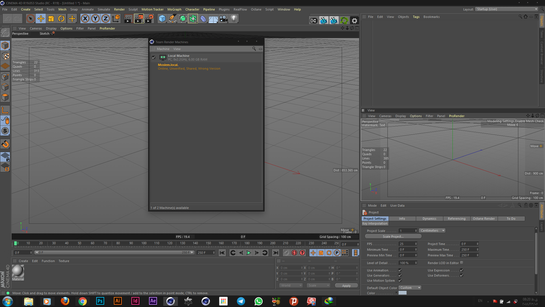Open the Octane menu

coord(256,9)
